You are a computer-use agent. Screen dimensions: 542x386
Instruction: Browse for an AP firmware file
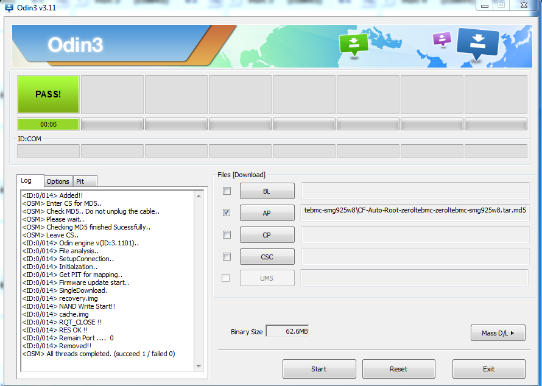pos(267,213)
